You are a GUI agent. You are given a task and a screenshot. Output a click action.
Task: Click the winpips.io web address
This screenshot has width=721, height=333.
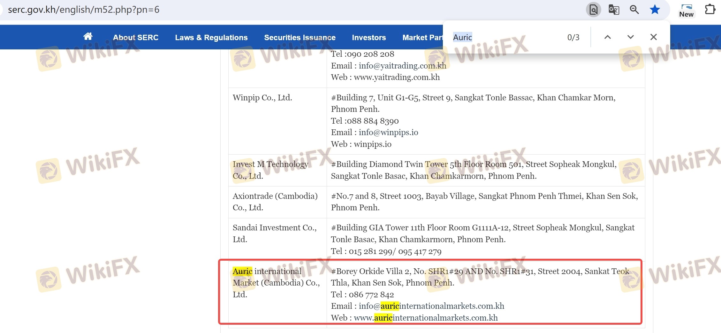pos(373,144)
